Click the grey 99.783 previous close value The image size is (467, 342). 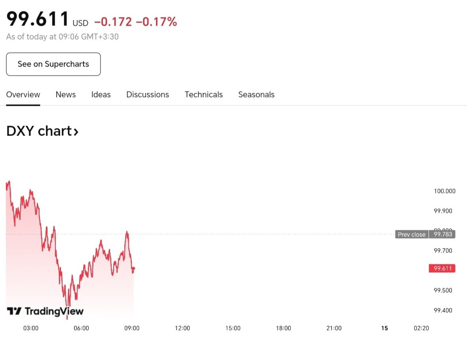442,234
